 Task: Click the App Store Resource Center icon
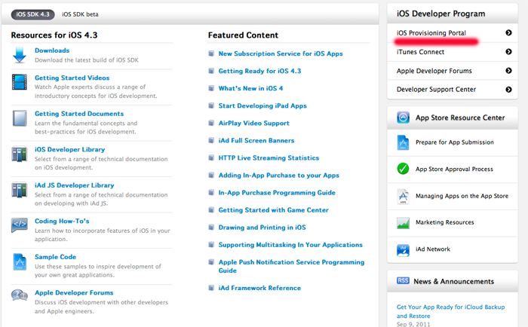point(403,118)
